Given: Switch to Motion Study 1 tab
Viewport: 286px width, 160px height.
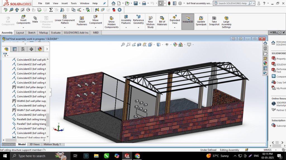Looking at the screenshot, I should click(x=52, y=144).
